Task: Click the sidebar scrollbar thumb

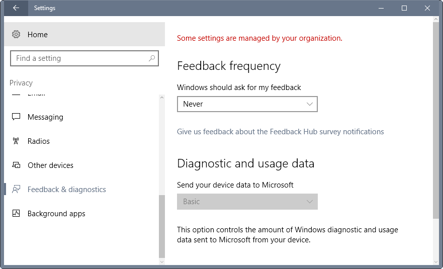Action: click(x=162, y=226)
